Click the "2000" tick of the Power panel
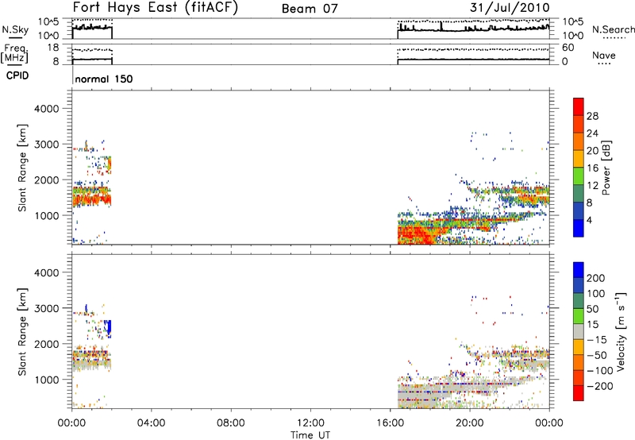The height and width of the screenshot is (440, 635). (46, 179)
